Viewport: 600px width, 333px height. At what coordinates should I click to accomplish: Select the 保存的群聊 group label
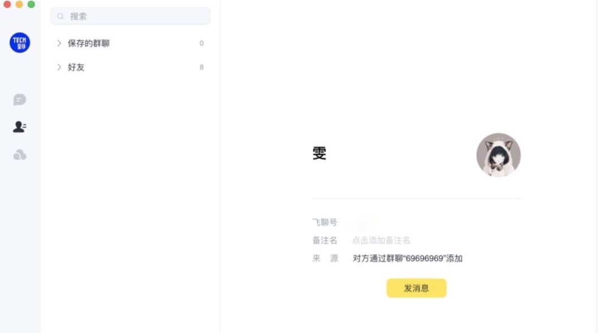88,43
